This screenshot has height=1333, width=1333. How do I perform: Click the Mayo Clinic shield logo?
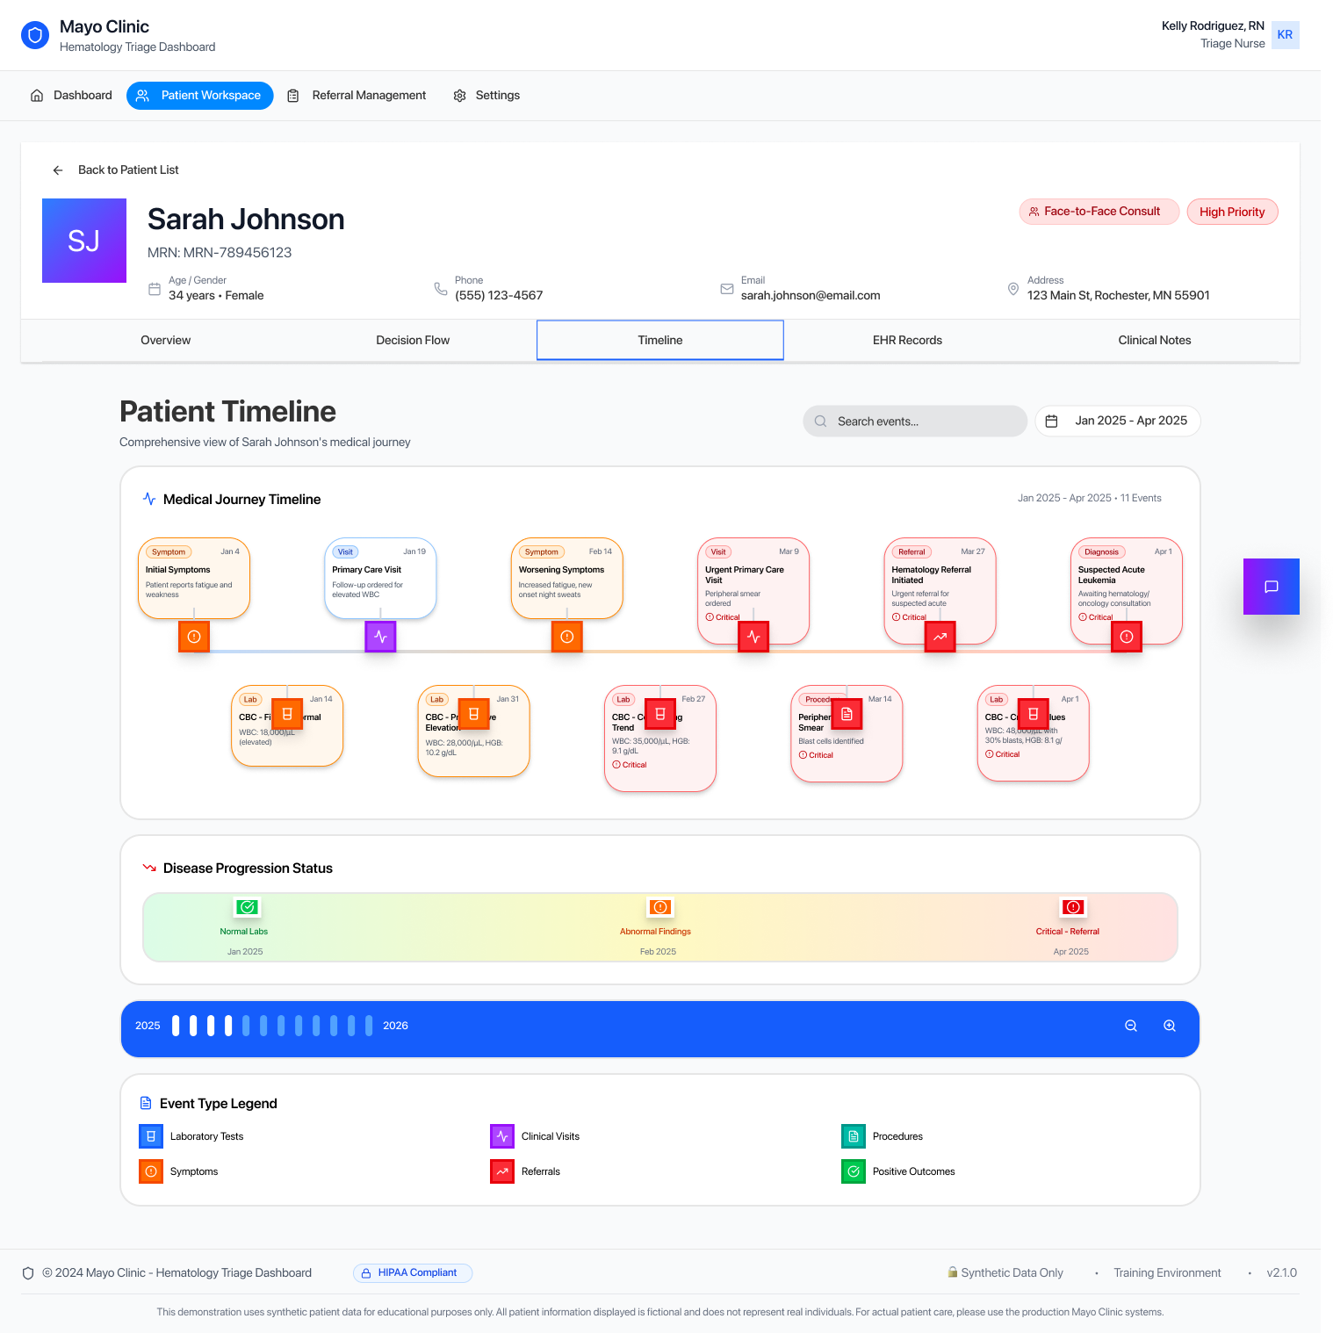coord(35,35)
